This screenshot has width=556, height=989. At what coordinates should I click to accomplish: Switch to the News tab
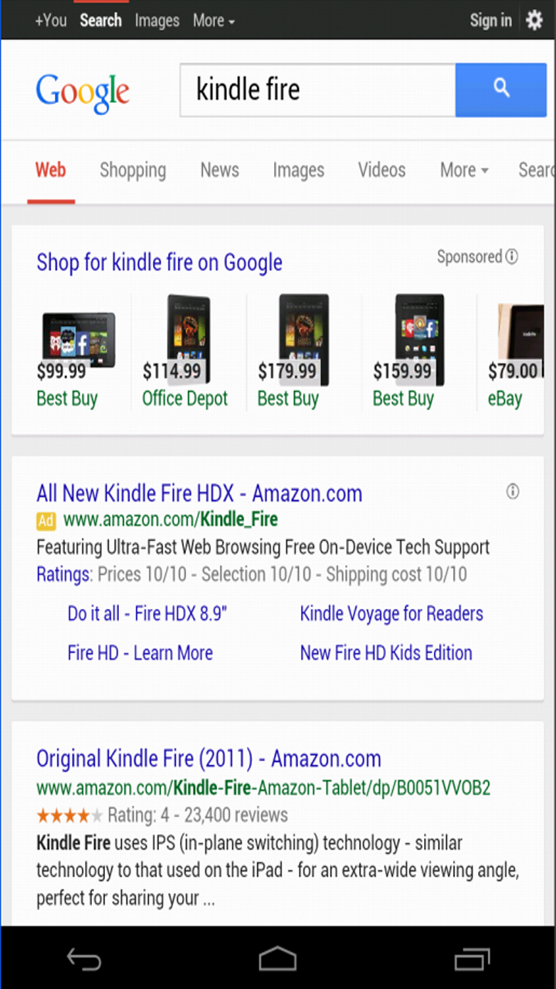pyautogui.click(x=220, y=170)
